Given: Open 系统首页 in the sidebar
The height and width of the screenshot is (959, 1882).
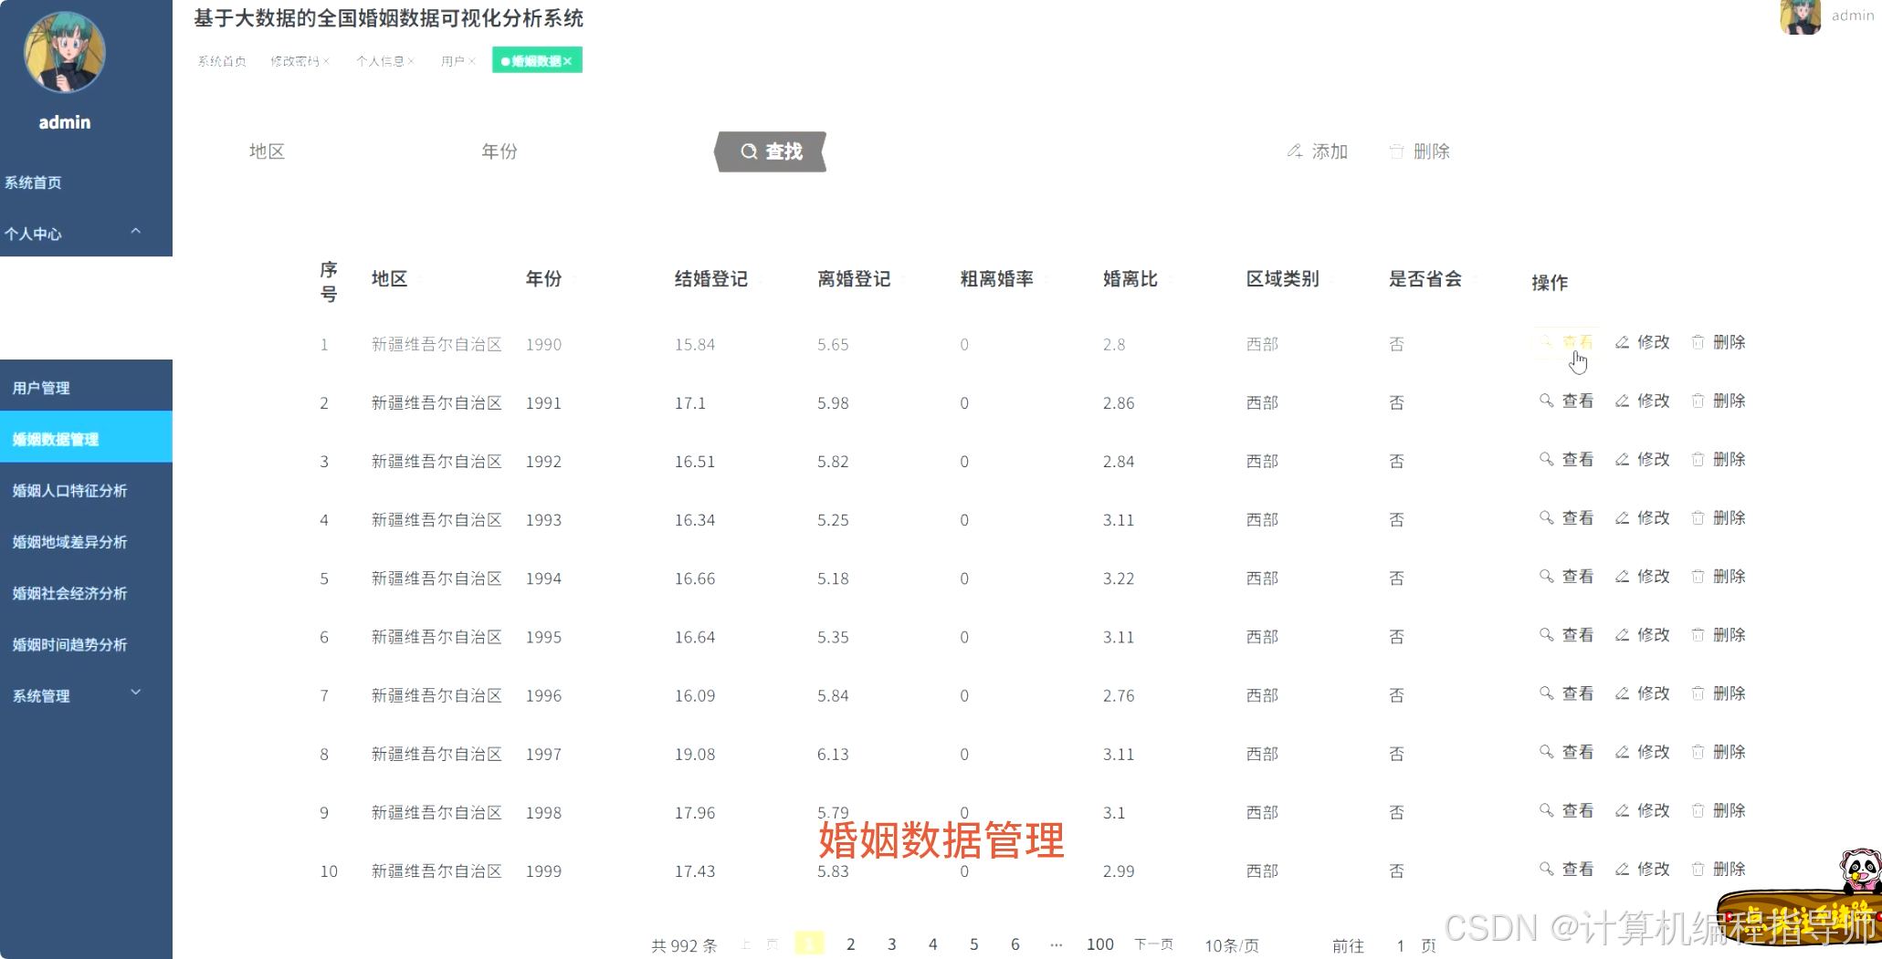Looking at the screenshot, I should coord(86,182).
